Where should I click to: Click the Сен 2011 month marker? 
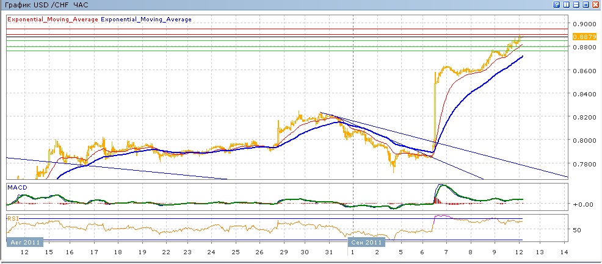(x=368, y=242)
